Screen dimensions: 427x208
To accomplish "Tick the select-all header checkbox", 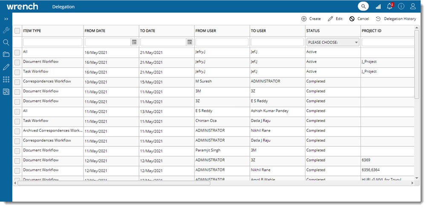I will (17, 31).
